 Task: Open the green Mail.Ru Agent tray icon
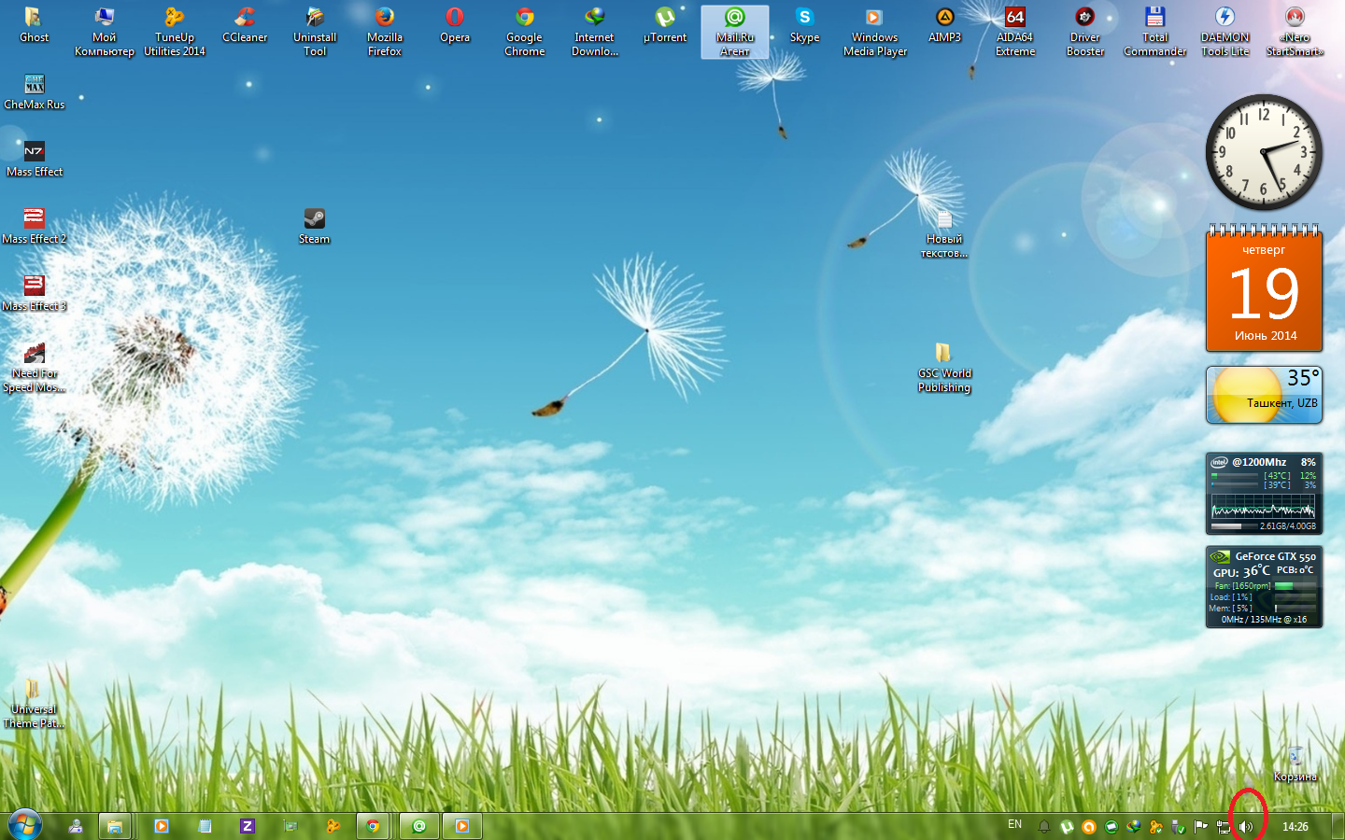[1111, 827]
